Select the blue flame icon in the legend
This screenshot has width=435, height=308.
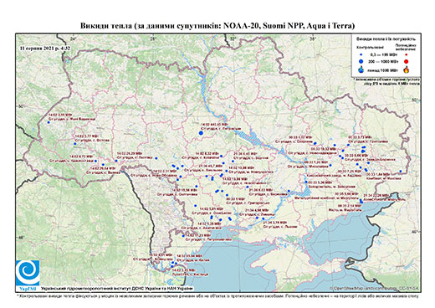pyautogui.click(x=361, y=69)
